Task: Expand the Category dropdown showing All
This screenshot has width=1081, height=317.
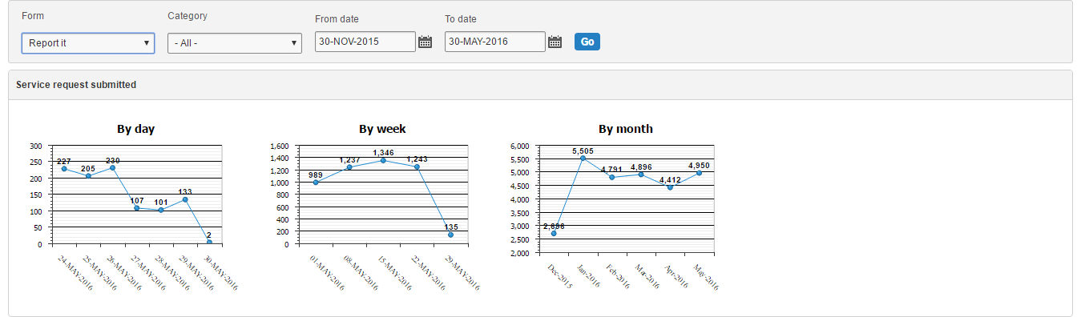Action: click(235, 42)
